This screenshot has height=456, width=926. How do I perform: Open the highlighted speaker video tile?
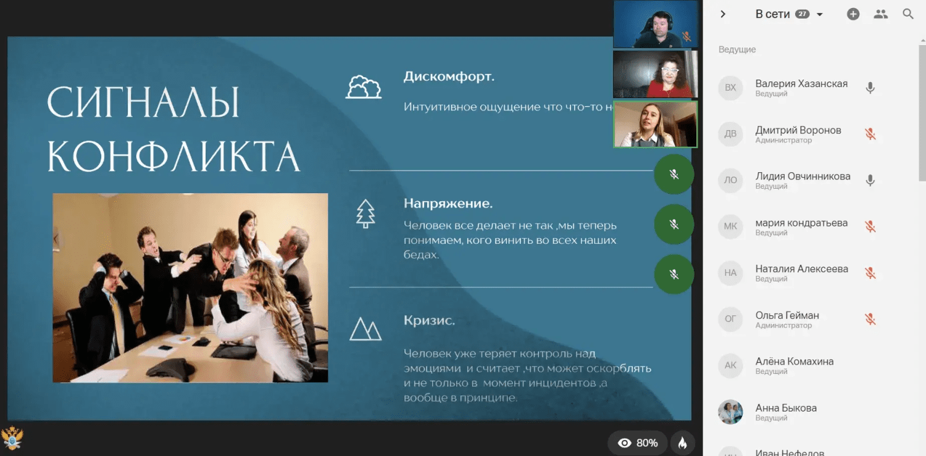pyautogui.click(x=655, y=124)
